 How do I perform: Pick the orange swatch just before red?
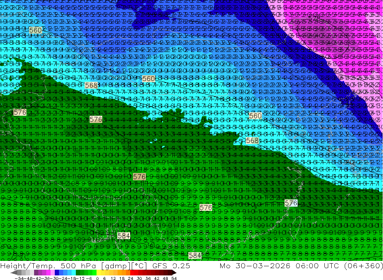click(128, 273)
